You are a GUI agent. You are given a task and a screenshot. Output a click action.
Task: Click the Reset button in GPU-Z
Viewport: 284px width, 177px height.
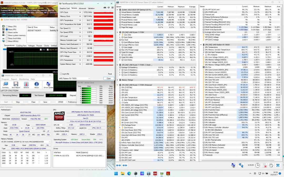[x=110, y=74]
